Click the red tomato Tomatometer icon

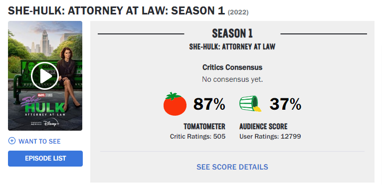pyautogui.click(x=175, y=104)
